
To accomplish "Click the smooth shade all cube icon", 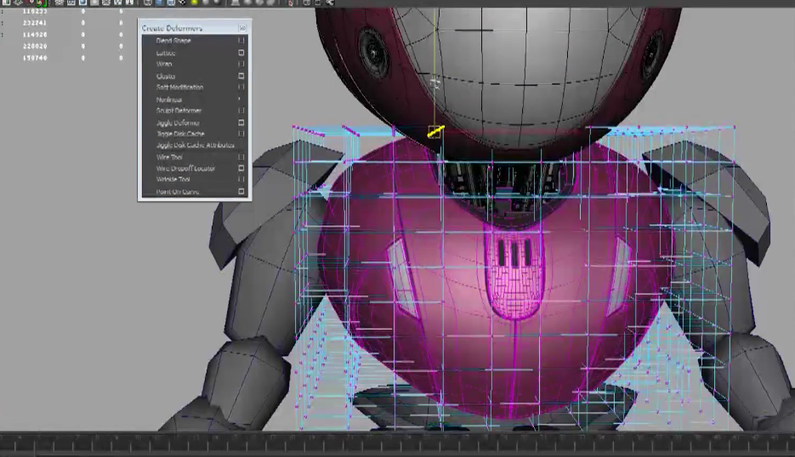I will [158, 3].
